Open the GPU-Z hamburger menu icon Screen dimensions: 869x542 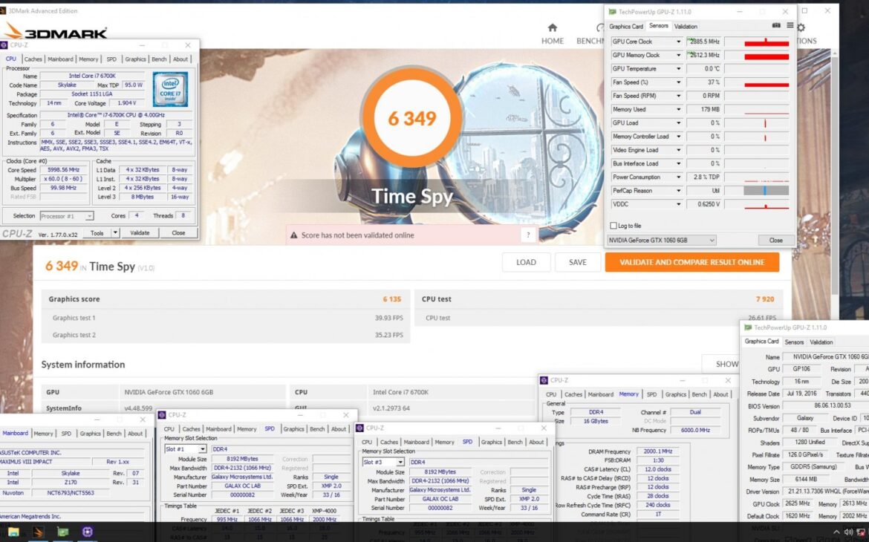click(790, 26)
